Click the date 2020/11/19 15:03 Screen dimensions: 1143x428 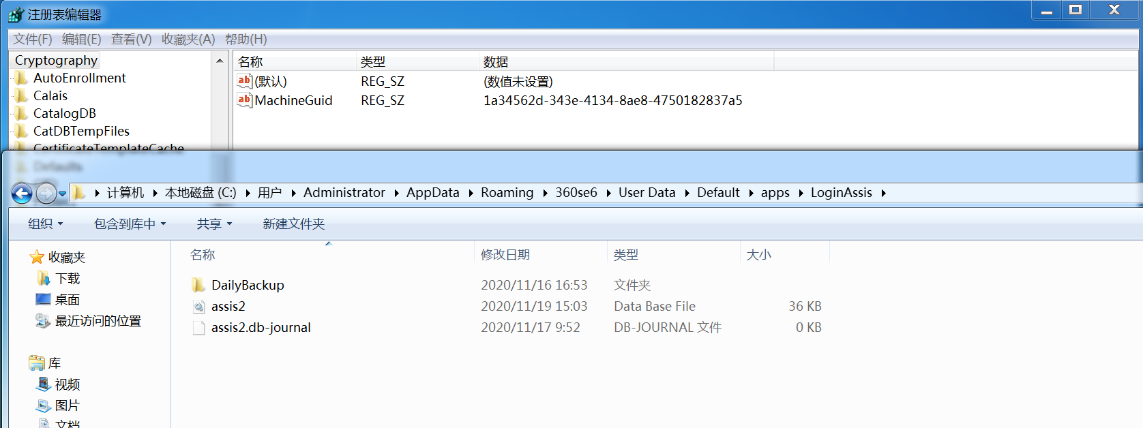pos(534,307)
